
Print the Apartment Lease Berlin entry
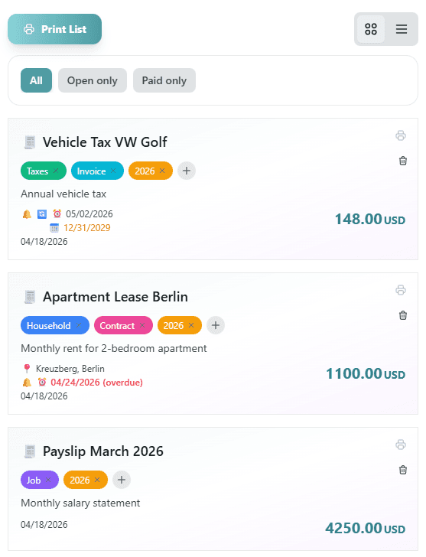click(401, 290)
